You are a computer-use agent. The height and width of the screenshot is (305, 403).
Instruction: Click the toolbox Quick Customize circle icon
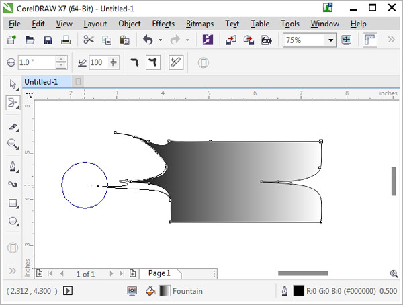tap(13, 248)
